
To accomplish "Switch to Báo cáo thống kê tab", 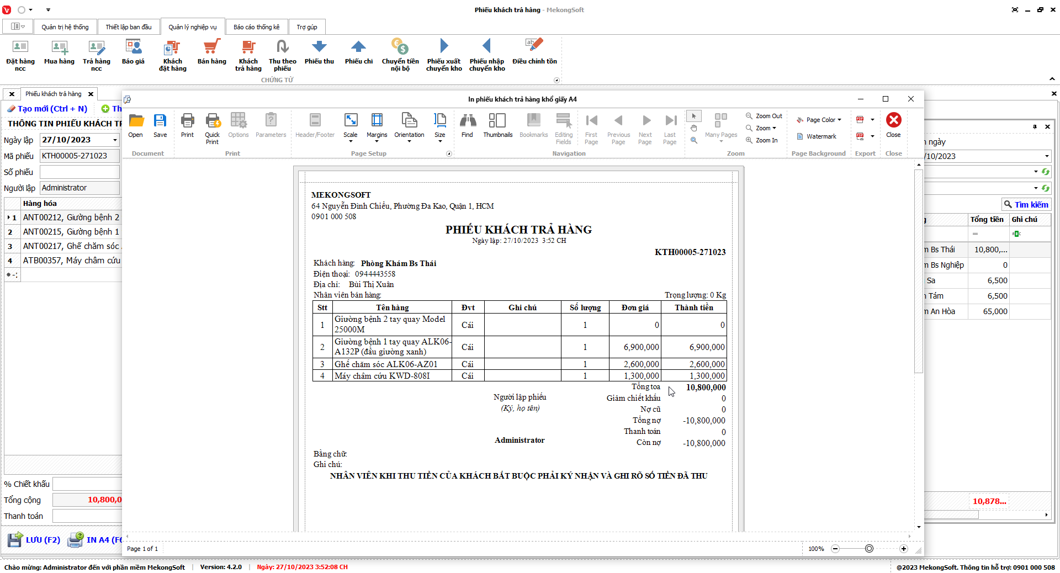I will [x=256, y=27].
